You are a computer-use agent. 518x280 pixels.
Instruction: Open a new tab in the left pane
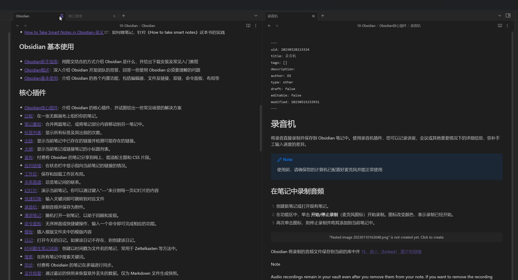coord(123,16)
